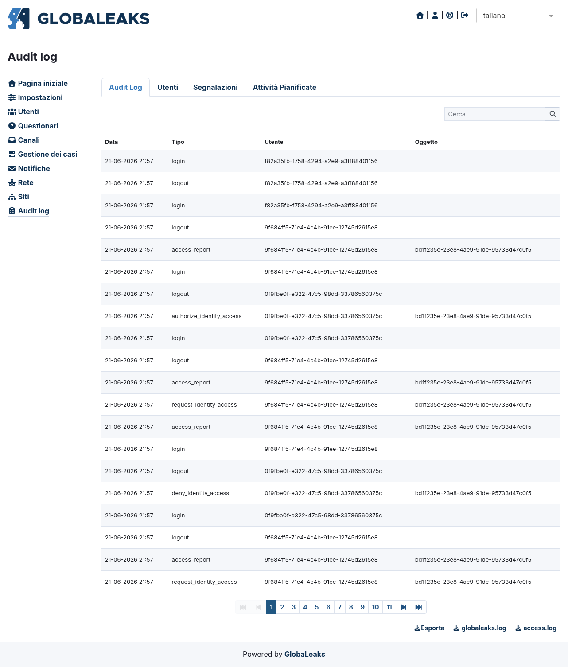Click the GlobaLeaks logo
568x667 pixels.
[78, 19]
